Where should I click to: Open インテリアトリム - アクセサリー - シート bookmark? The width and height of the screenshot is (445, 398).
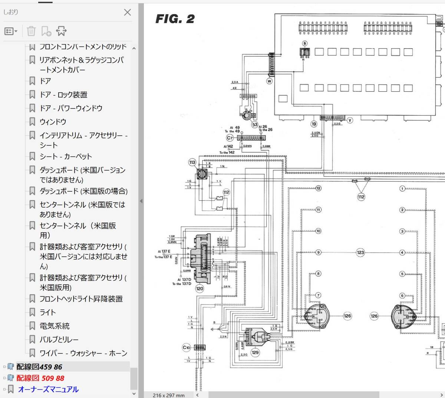83,140
